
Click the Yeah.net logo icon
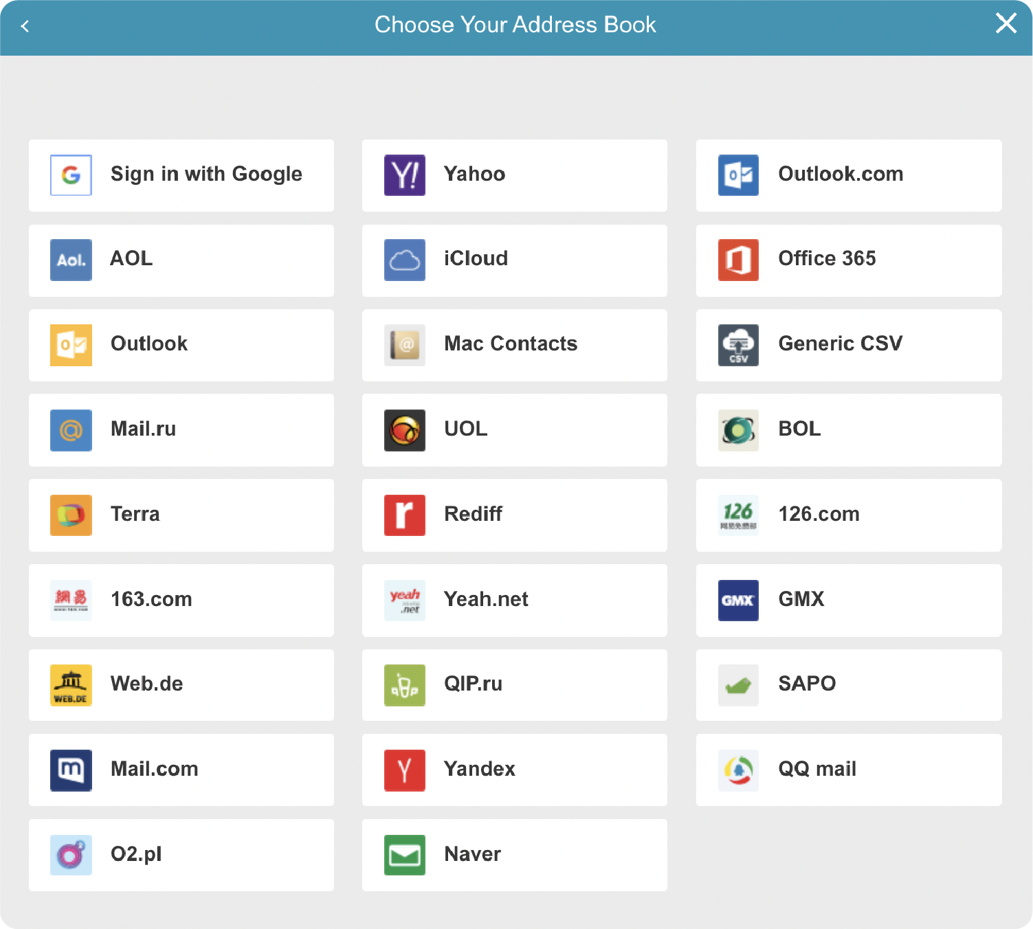click(x=405, y=601)
